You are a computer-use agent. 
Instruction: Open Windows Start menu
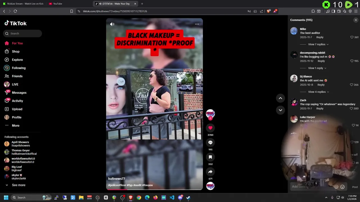click(x=6, y=198)
